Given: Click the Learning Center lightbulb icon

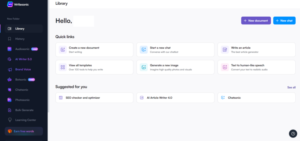Looking at the screenshot, I should click(10, 120).
